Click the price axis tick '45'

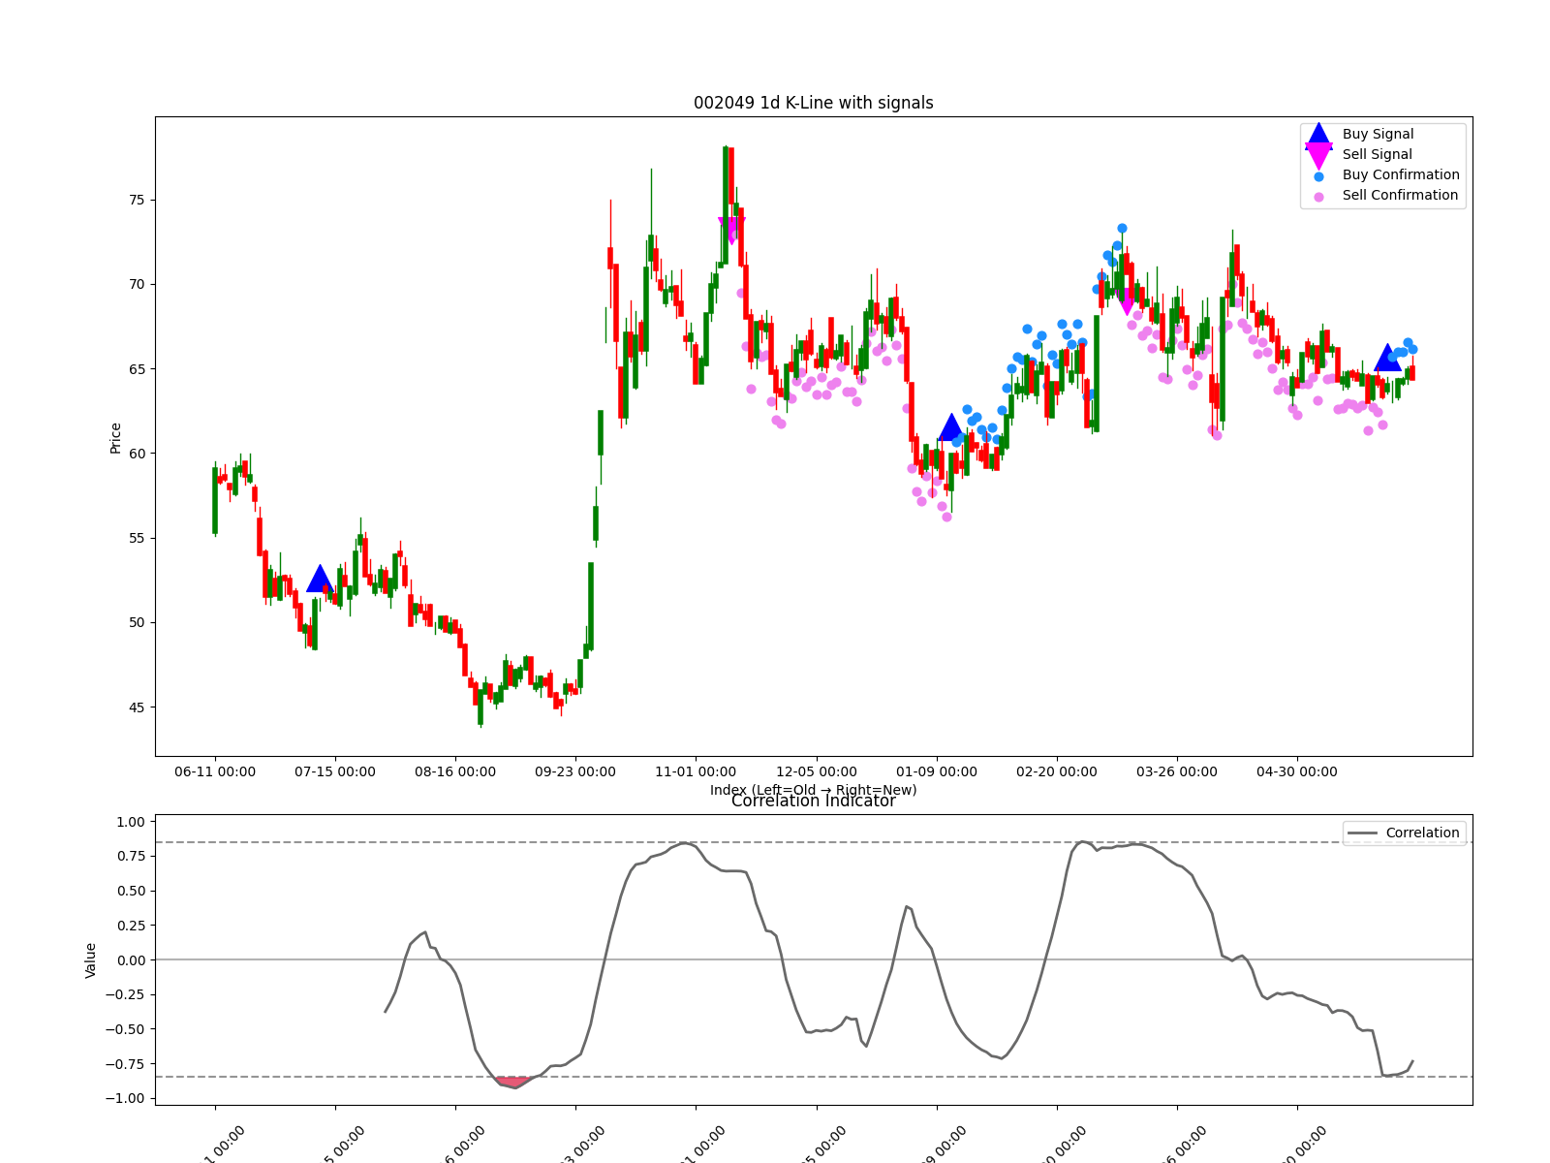coord(136,707)
